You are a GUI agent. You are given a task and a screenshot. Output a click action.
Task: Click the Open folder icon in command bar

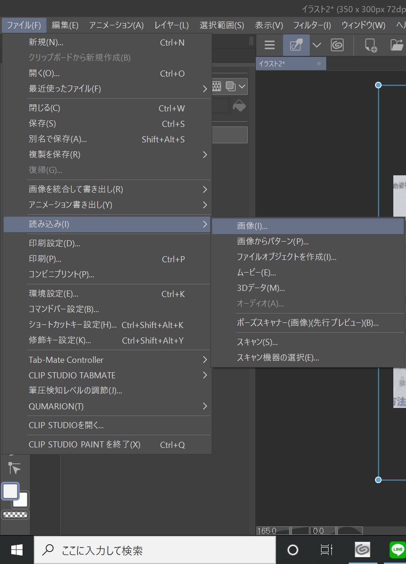point(397,45)
